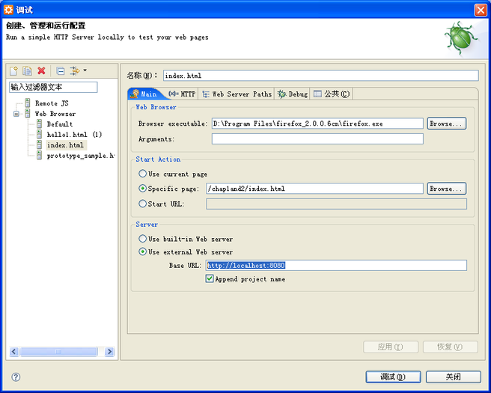
Task: Select the index.html configuration in tree
Action: [65, 145]
